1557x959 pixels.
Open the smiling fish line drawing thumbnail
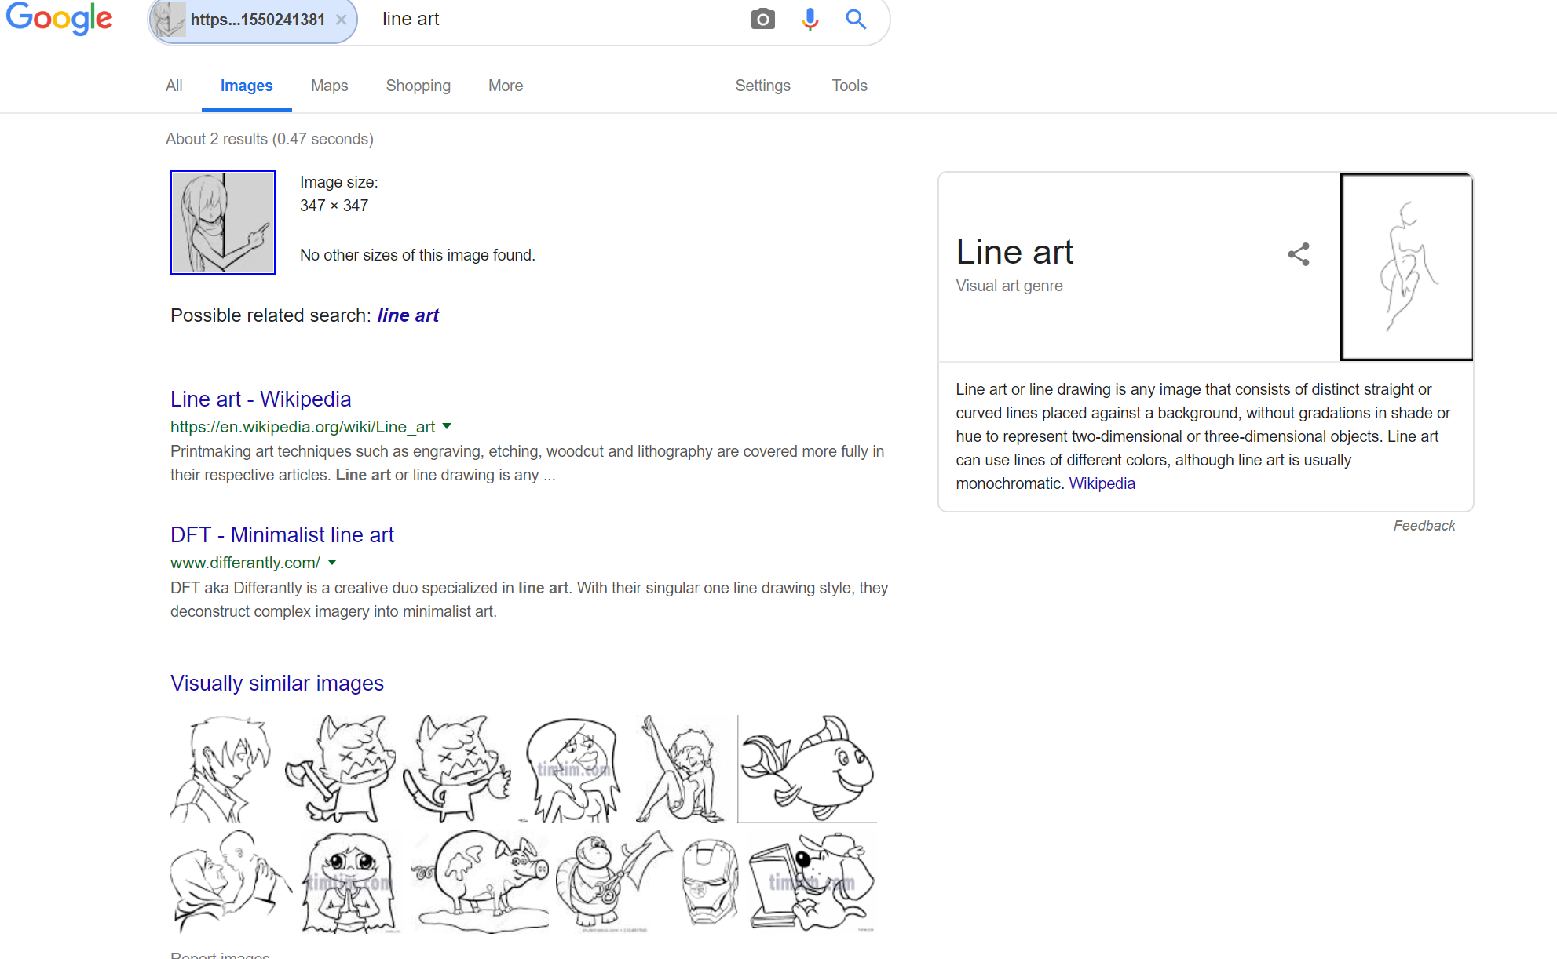tap(806, 768)
